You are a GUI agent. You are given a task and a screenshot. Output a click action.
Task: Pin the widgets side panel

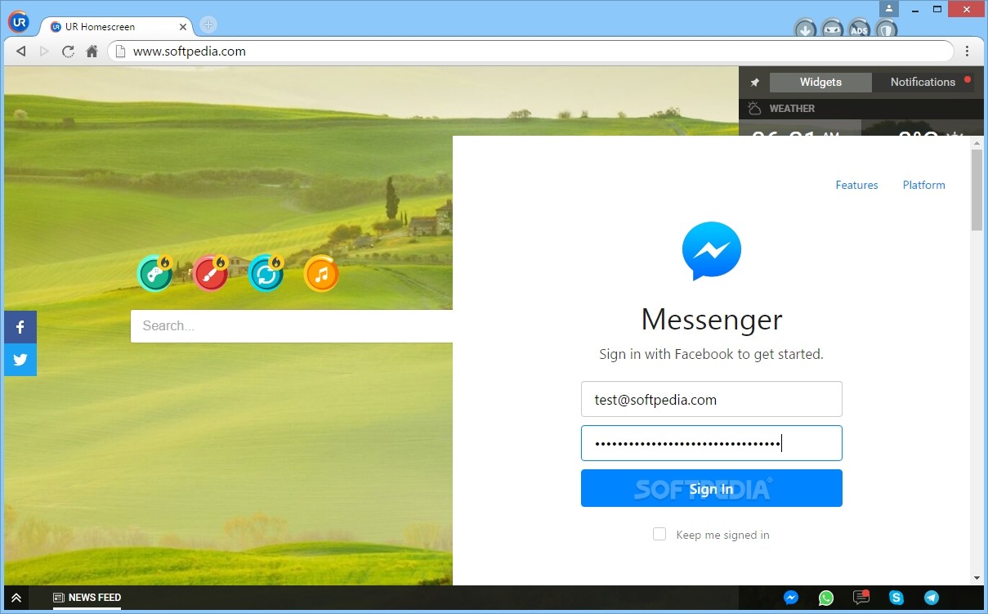(754, 83)
